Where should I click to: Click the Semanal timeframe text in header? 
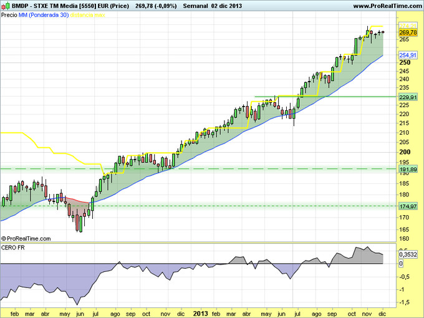tap(204, 6)
